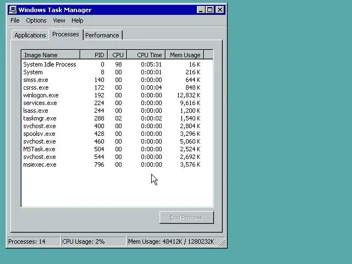Select the services.exe process
This screenshot has height=264, width=352.
coord(117,103)
